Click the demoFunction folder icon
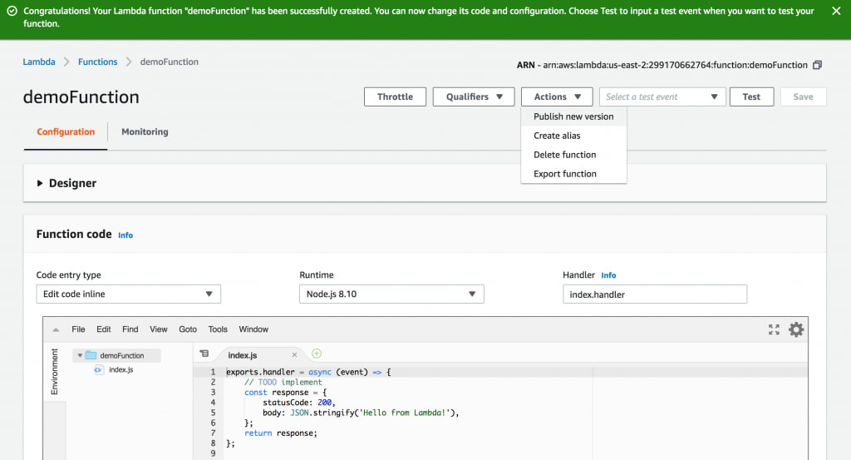The height and width of the screenshot is (460, 851). tap(91, 355)
